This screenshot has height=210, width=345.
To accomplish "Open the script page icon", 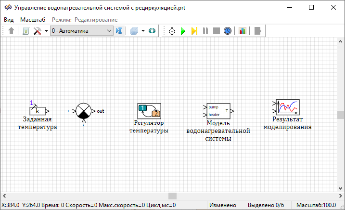I will (x=26, y=31).
